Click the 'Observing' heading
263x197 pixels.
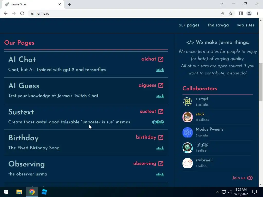[x=26, y=164]
